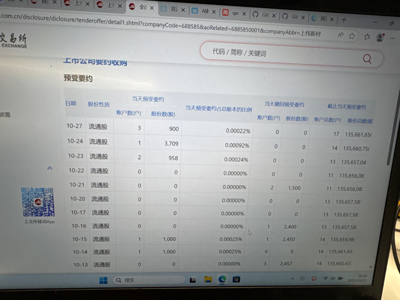Click the 958 shares cell

point(173,158)
